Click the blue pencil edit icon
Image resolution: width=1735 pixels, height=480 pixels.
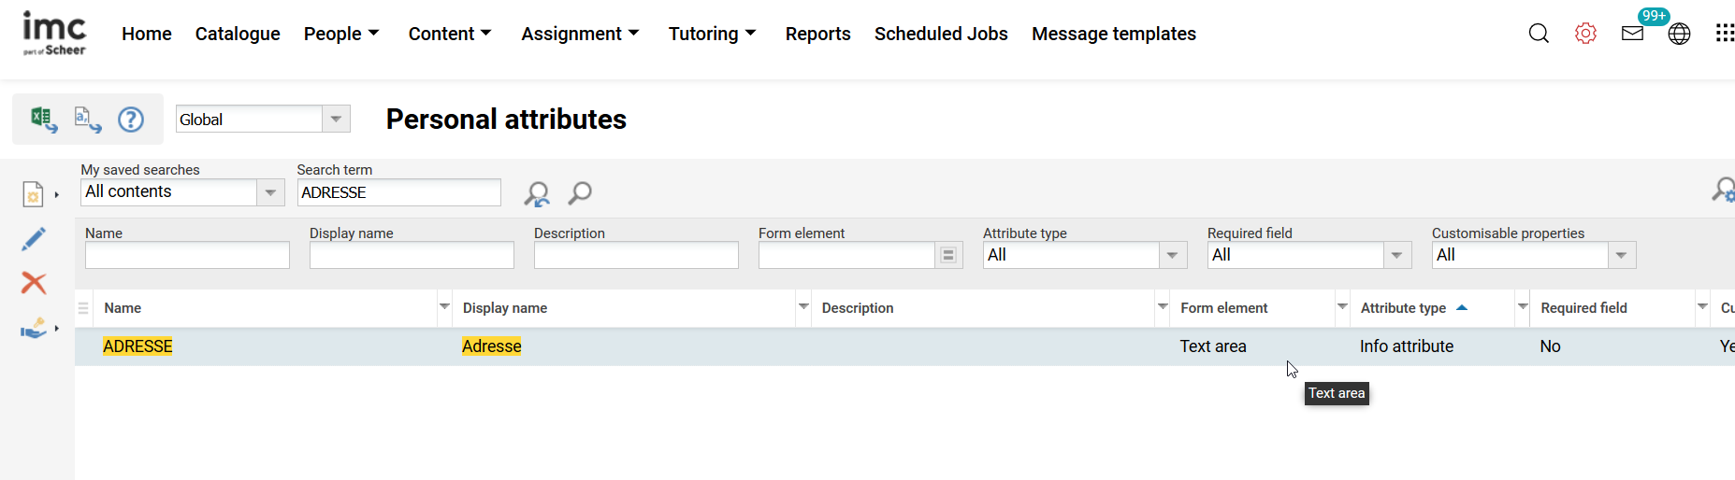34,239
